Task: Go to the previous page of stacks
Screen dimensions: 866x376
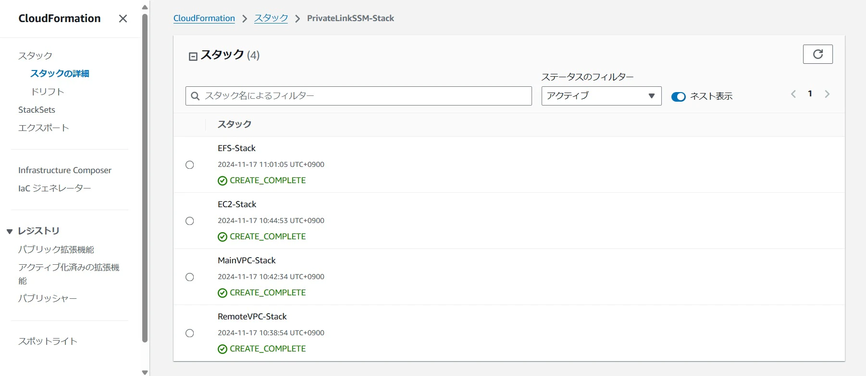Action: click(793, 94)
